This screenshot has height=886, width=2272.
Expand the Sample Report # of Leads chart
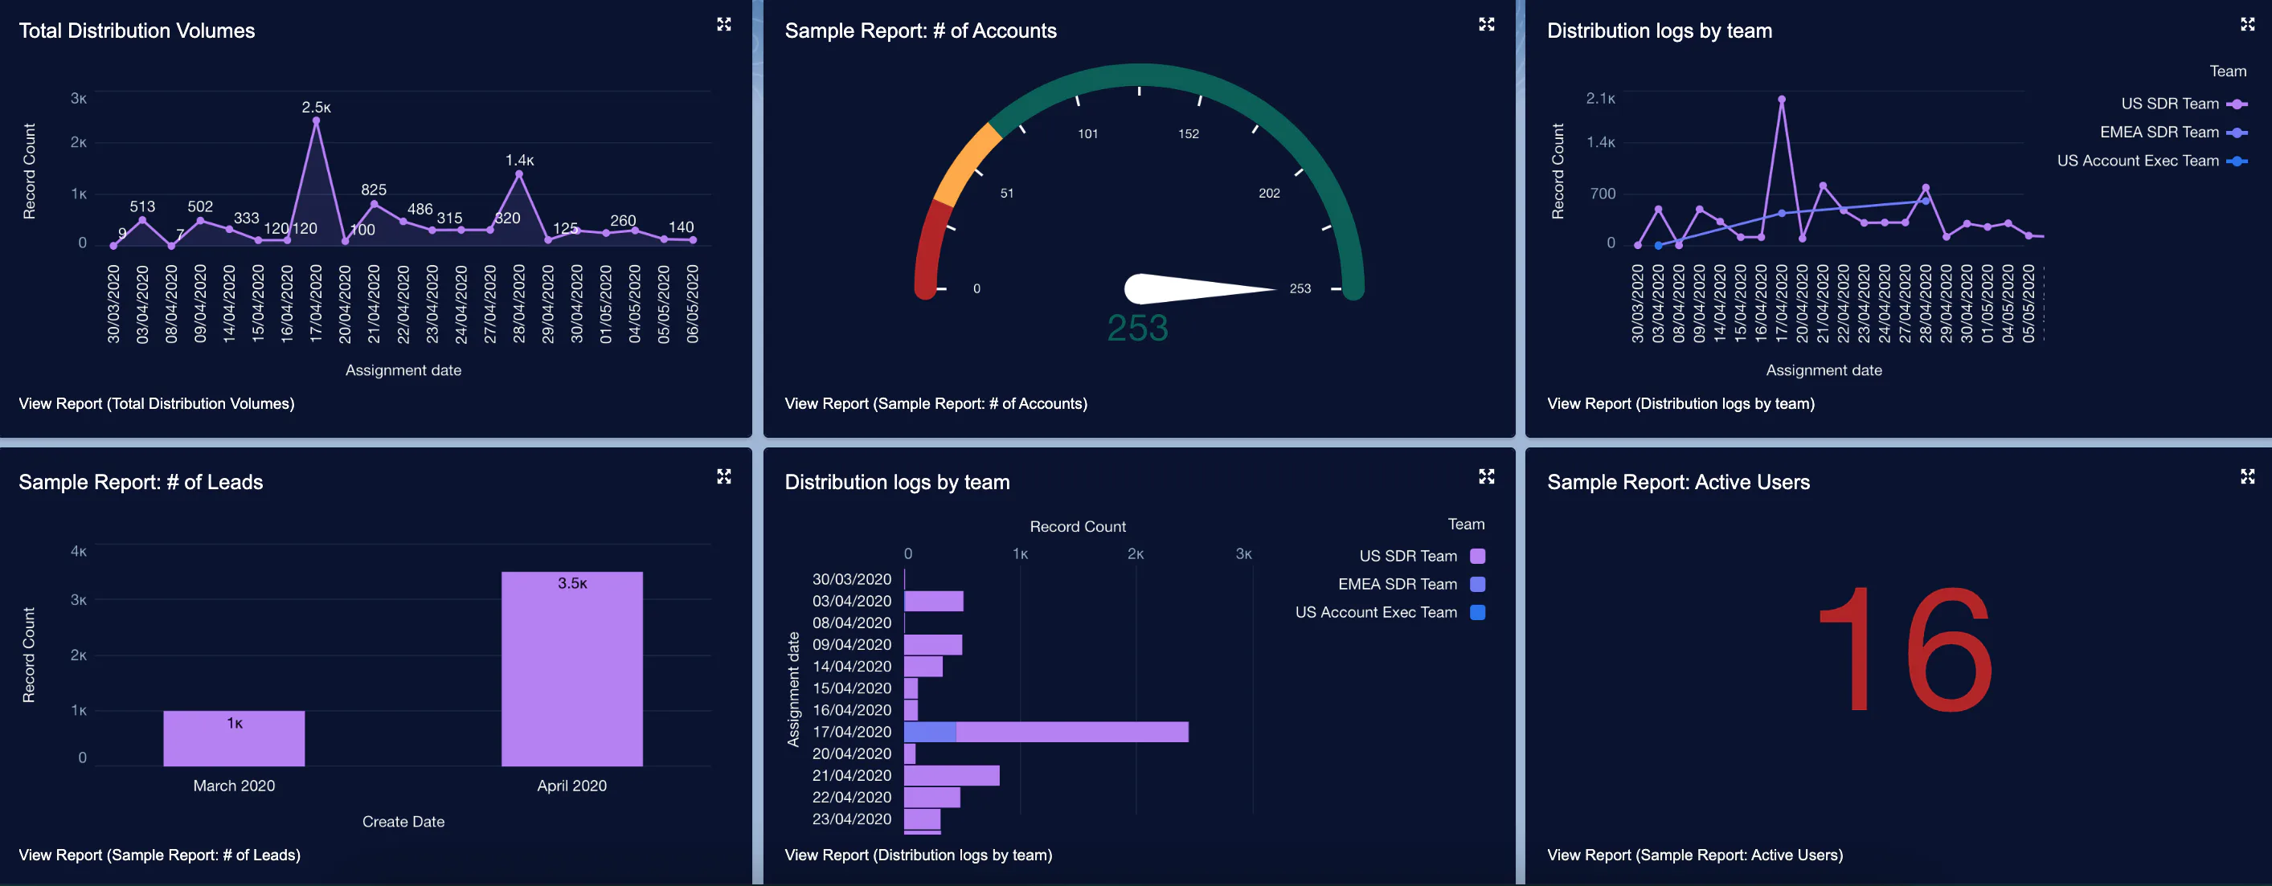pos(724,477)
